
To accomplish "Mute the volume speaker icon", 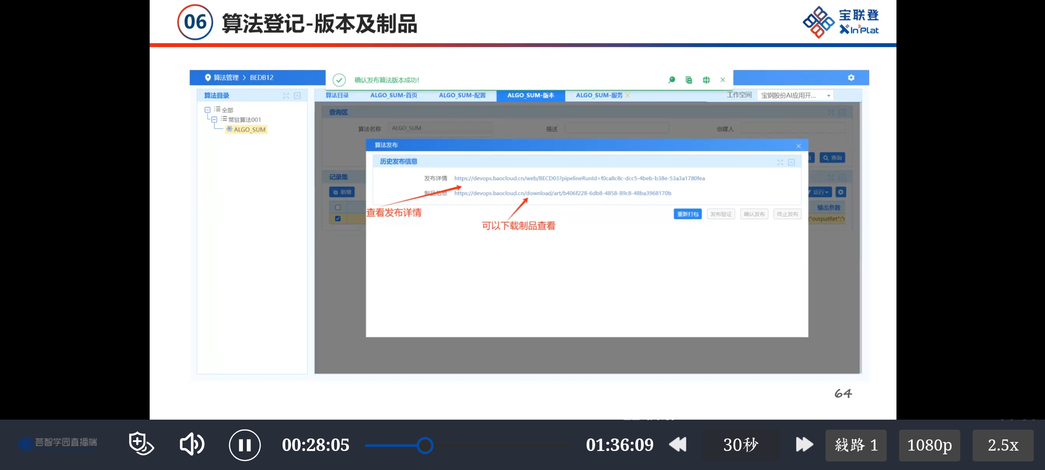I will (x=191, y=445).
